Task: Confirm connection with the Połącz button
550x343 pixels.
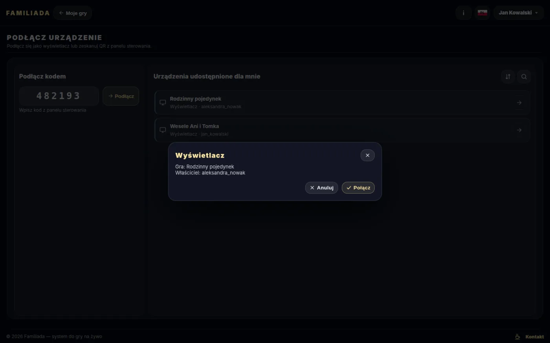Action: tap(358, 188)
